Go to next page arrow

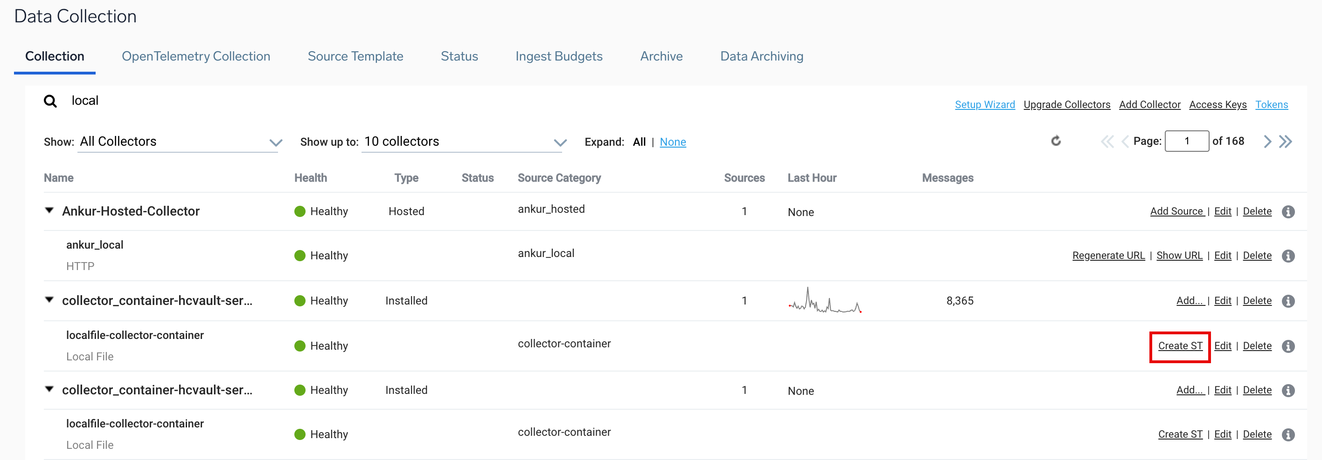tap(1267, 142)
